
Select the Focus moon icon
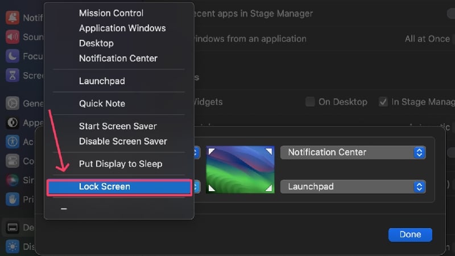(x=13, y=56)
